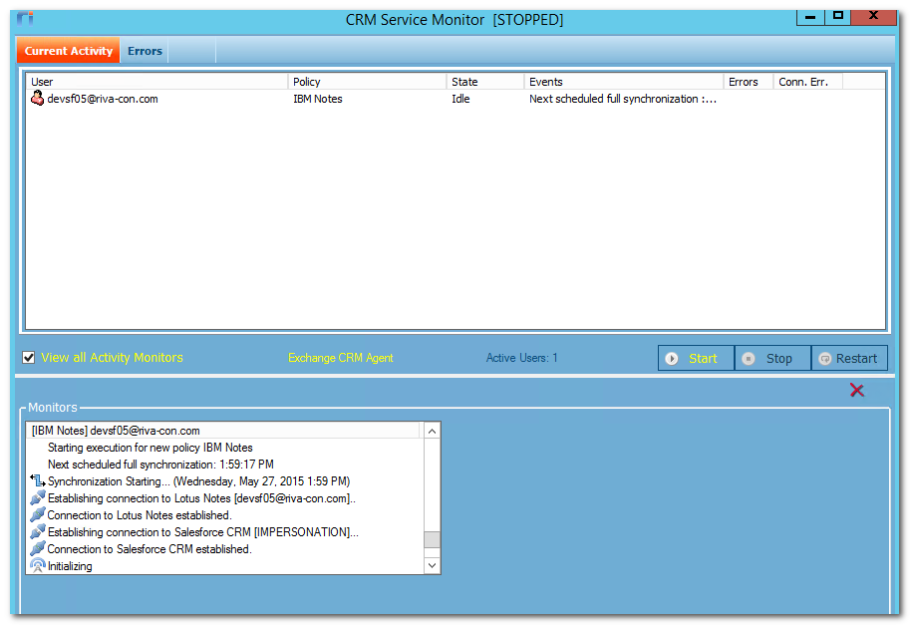Close the CRM Service Monitor window
Image resolution: width=910 pixels, height=625 pixels.
(x=873, y=17)
